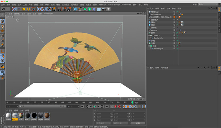Open the 缩放比例 size mode dropdown

click(121, 123)
